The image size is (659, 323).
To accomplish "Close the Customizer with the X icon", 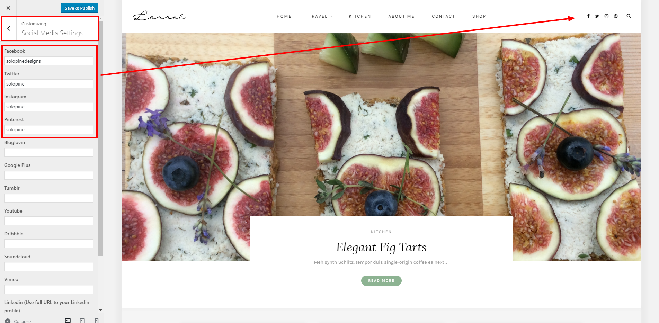I will 8,8.
